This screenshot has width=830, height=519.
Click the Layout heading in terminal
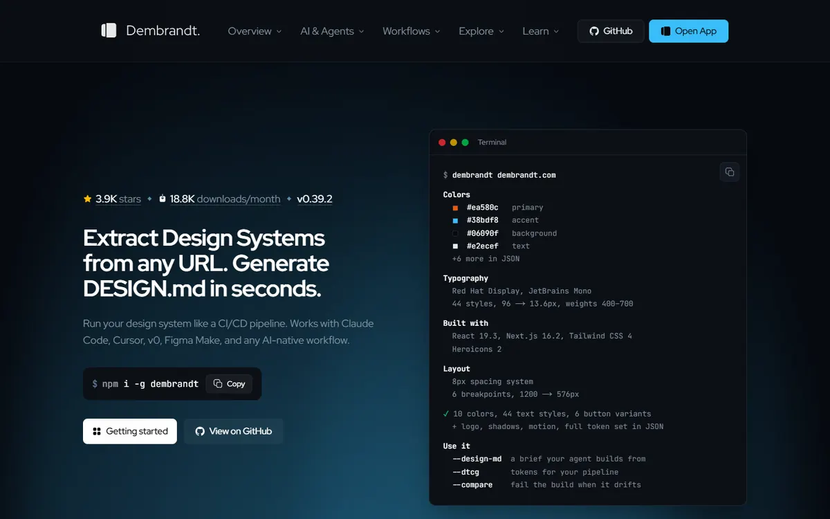[456, 369]
